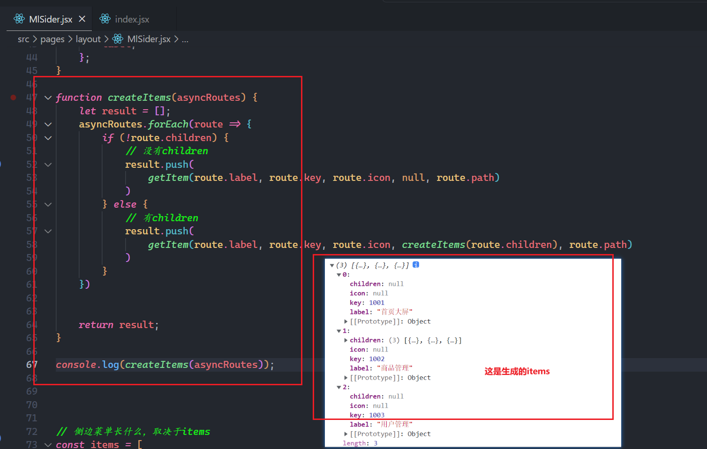Click comment '// 有children'
The width and height of the screenshot is (707, 449).
162,218
